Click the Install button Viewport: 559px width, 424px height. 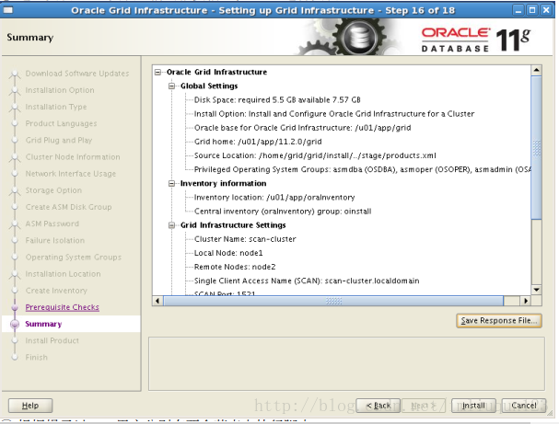[473, 406]
